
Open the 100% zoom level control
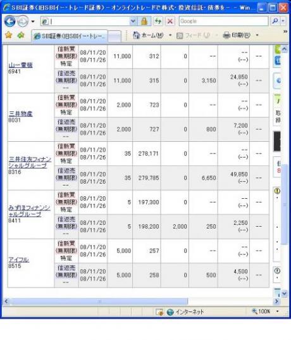(261, 312)
